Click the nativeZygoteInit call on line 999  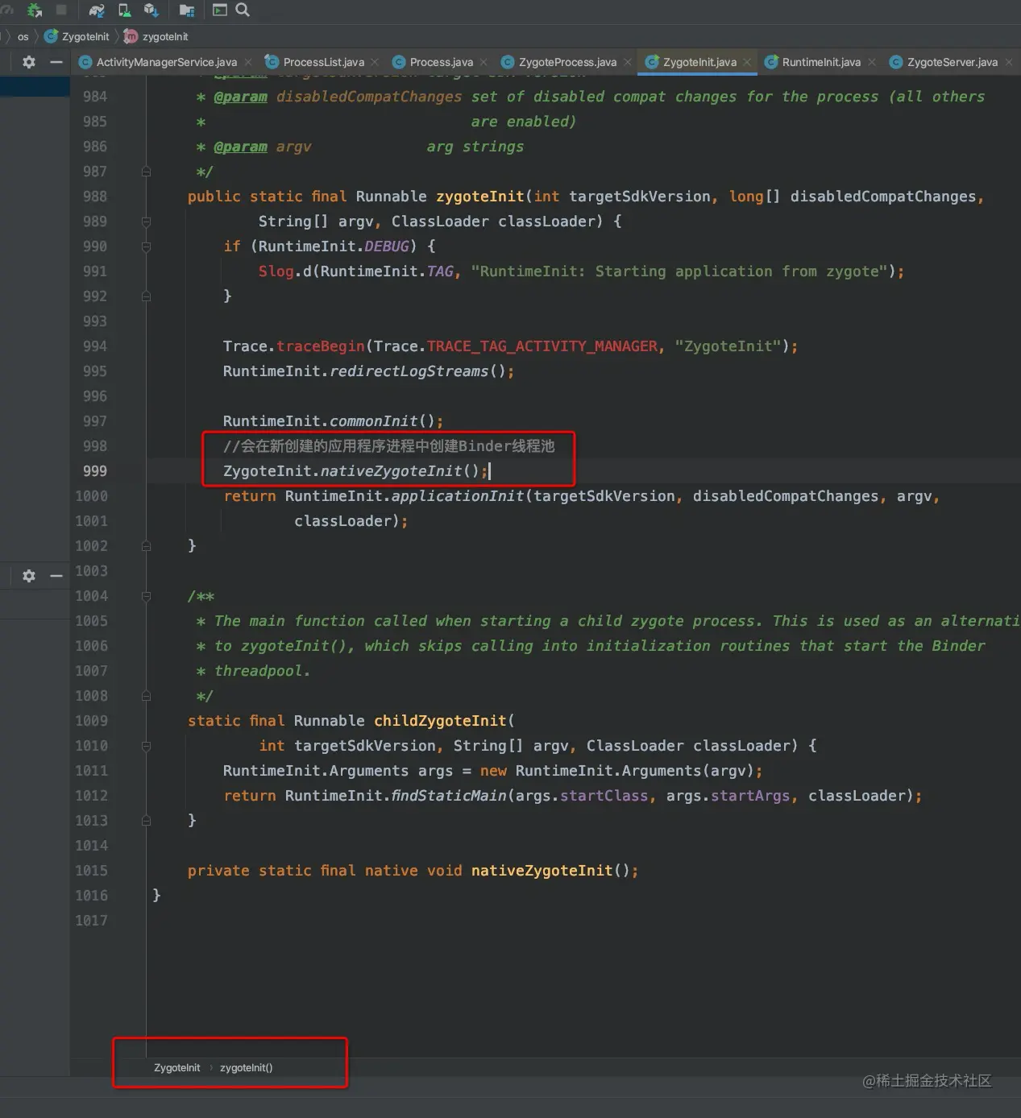[391, 471]
